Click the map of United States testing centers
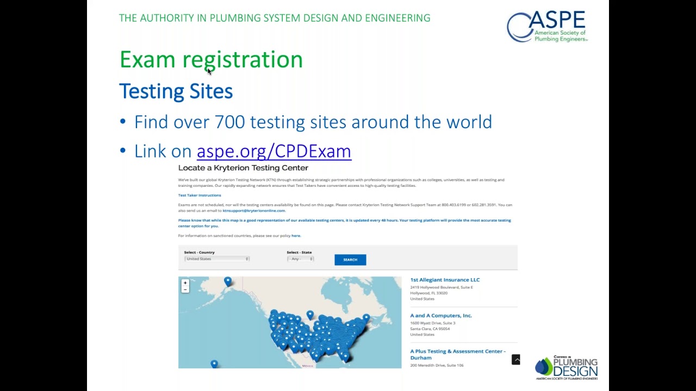Image resolution: width=696 pixels, height=391 pixels. [290, 323]
